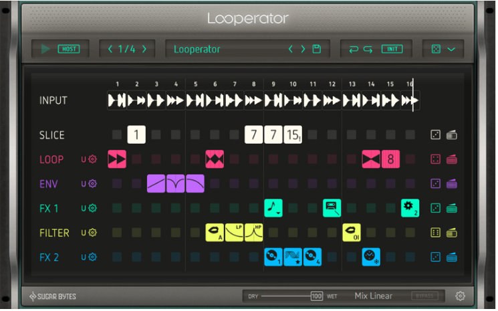Open the FX 2 row gear settings

tap(92, 257)
